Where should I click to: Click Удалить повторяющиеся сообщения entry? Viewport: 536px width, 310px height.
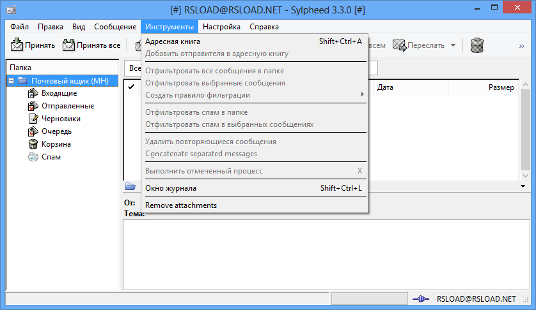pos(255,142)
